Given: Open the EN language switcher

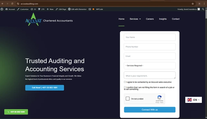Looking at the screenshot, I should pyautogui.click(x=193, y=100).
